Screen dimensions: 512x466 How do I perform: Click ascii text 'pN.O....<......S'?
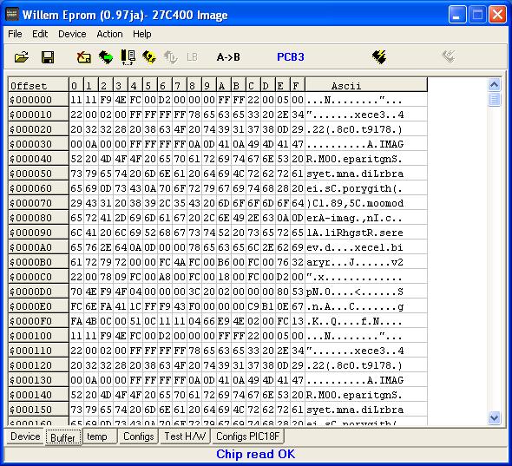tap(355, 292)
